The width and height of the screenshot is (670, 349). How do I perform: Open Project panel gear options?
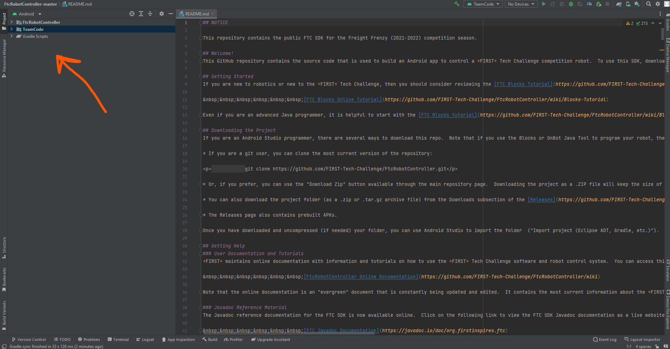coord(162,14)
